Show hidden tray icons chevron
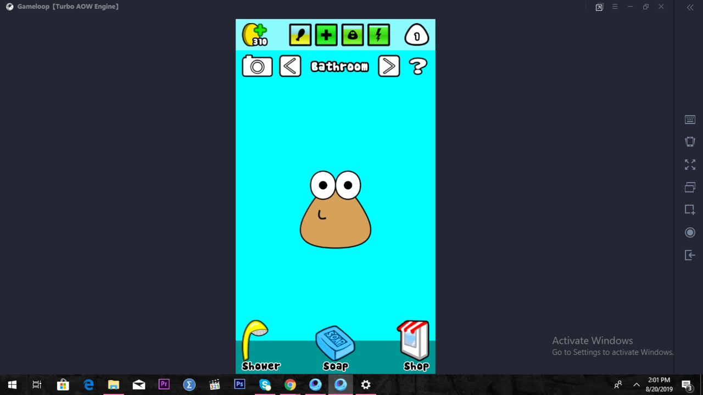 (x=637, y=385)
